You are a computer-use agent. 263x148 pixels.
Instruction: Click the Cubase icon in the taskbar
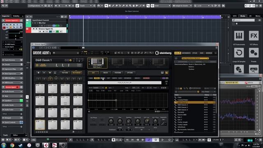pyautogui.click(x=46, y=145)
